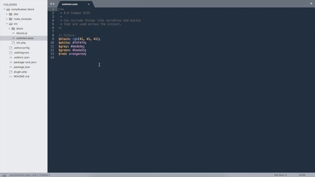Click the '#.# Common SCSS' comment line
315x177 pixels.
[77, 13]
